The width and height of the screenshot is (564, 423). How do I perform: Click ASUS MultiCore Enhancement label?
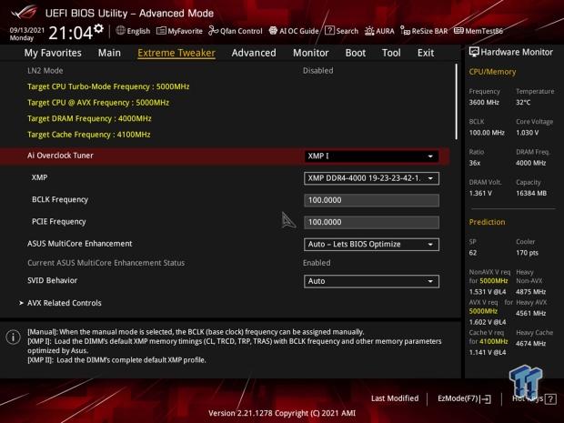[x=80, y=244]
